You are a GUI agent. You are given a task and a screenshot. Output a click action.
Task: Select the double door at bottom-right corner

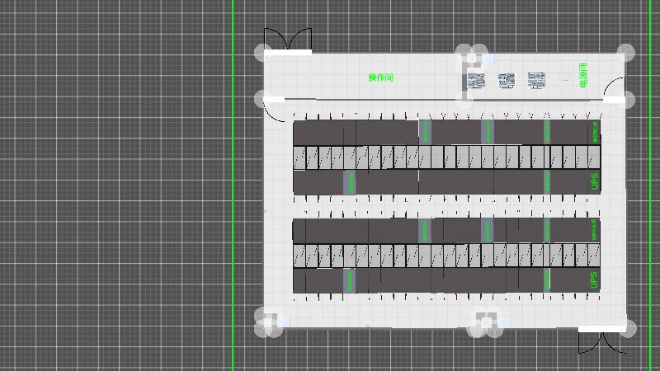(602, 340)
